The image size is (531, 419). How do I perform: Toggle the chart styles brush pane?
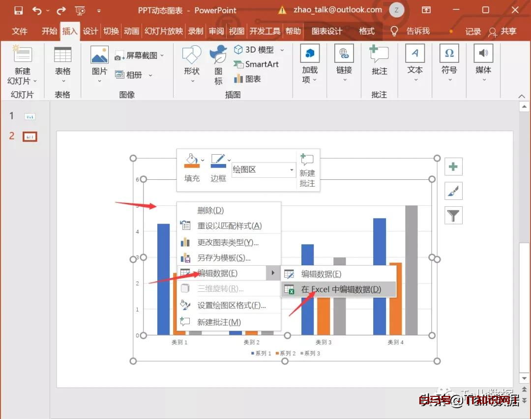tap(453, 191)
